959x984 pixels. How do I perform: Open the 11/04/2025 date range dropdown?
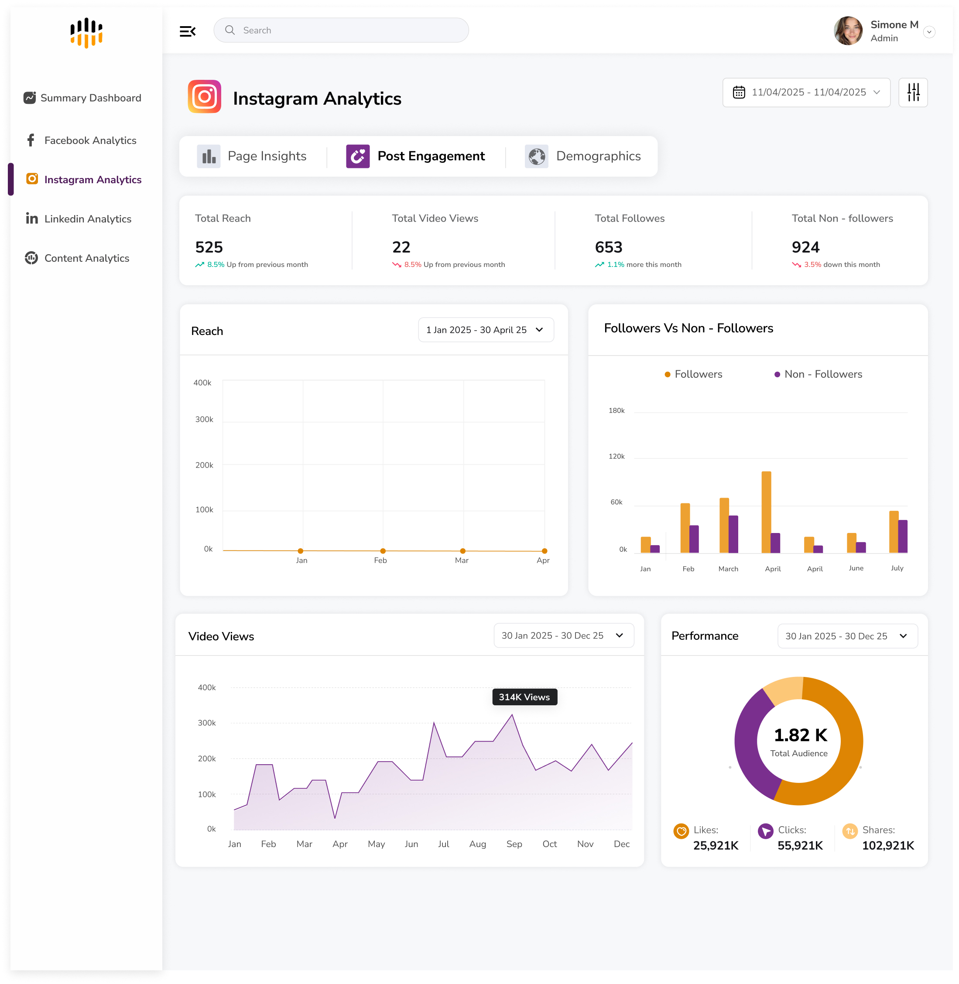click(x=806, y=92)
